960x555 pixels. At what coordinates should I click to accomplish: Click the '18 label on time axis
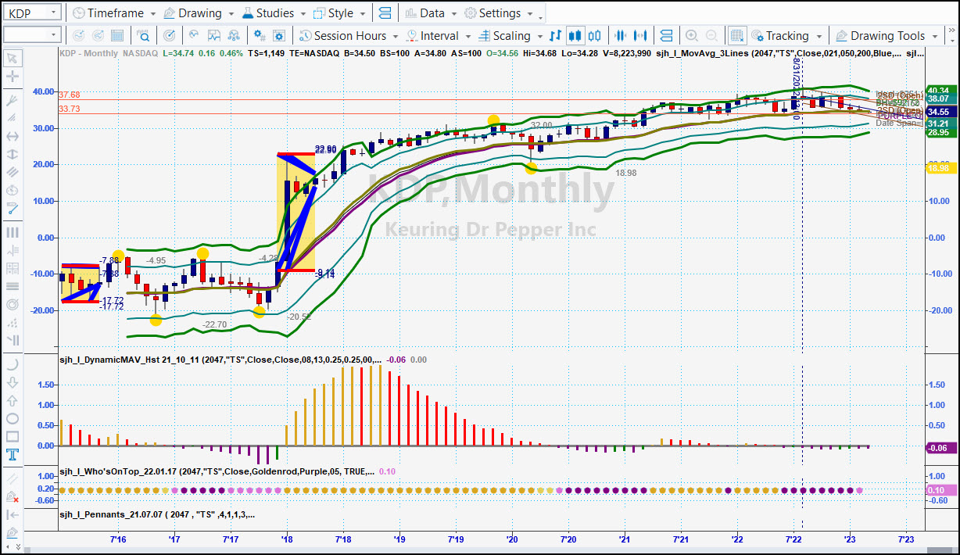click(287, 539)
